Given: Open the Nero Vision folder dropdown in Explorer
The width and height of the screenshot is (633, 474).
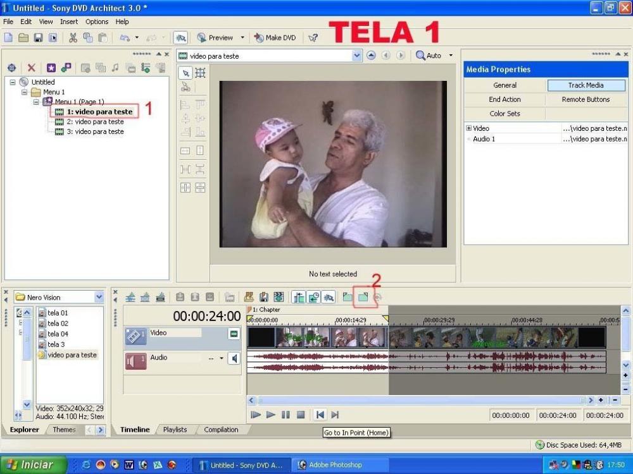Looking at the screenshot, I should (x=99, y=297).
